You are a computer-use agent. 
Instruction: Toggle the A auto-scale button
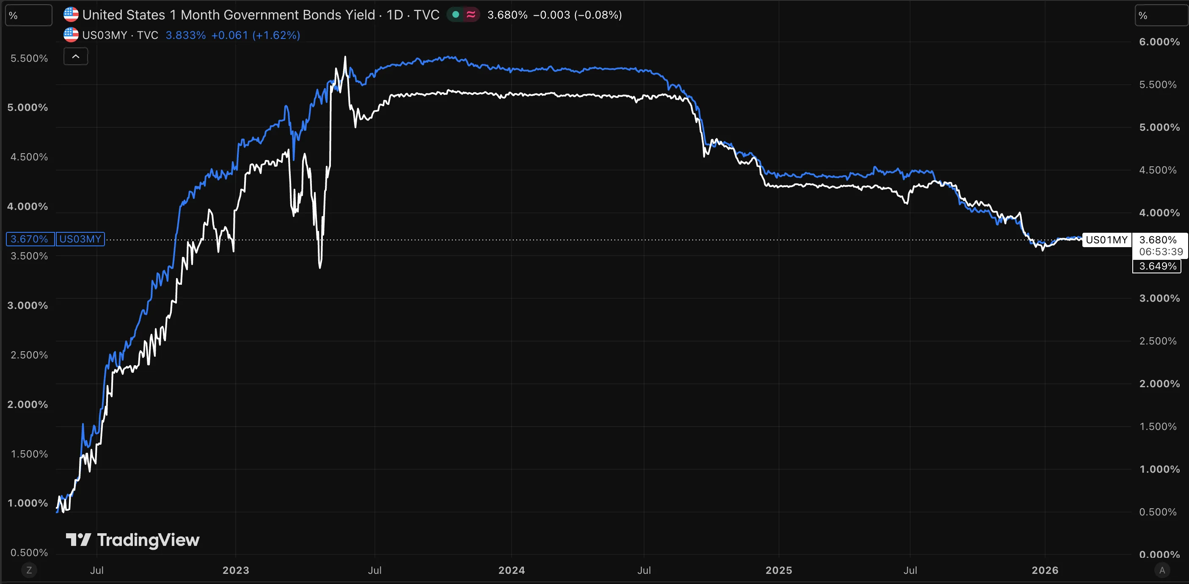1162,570
